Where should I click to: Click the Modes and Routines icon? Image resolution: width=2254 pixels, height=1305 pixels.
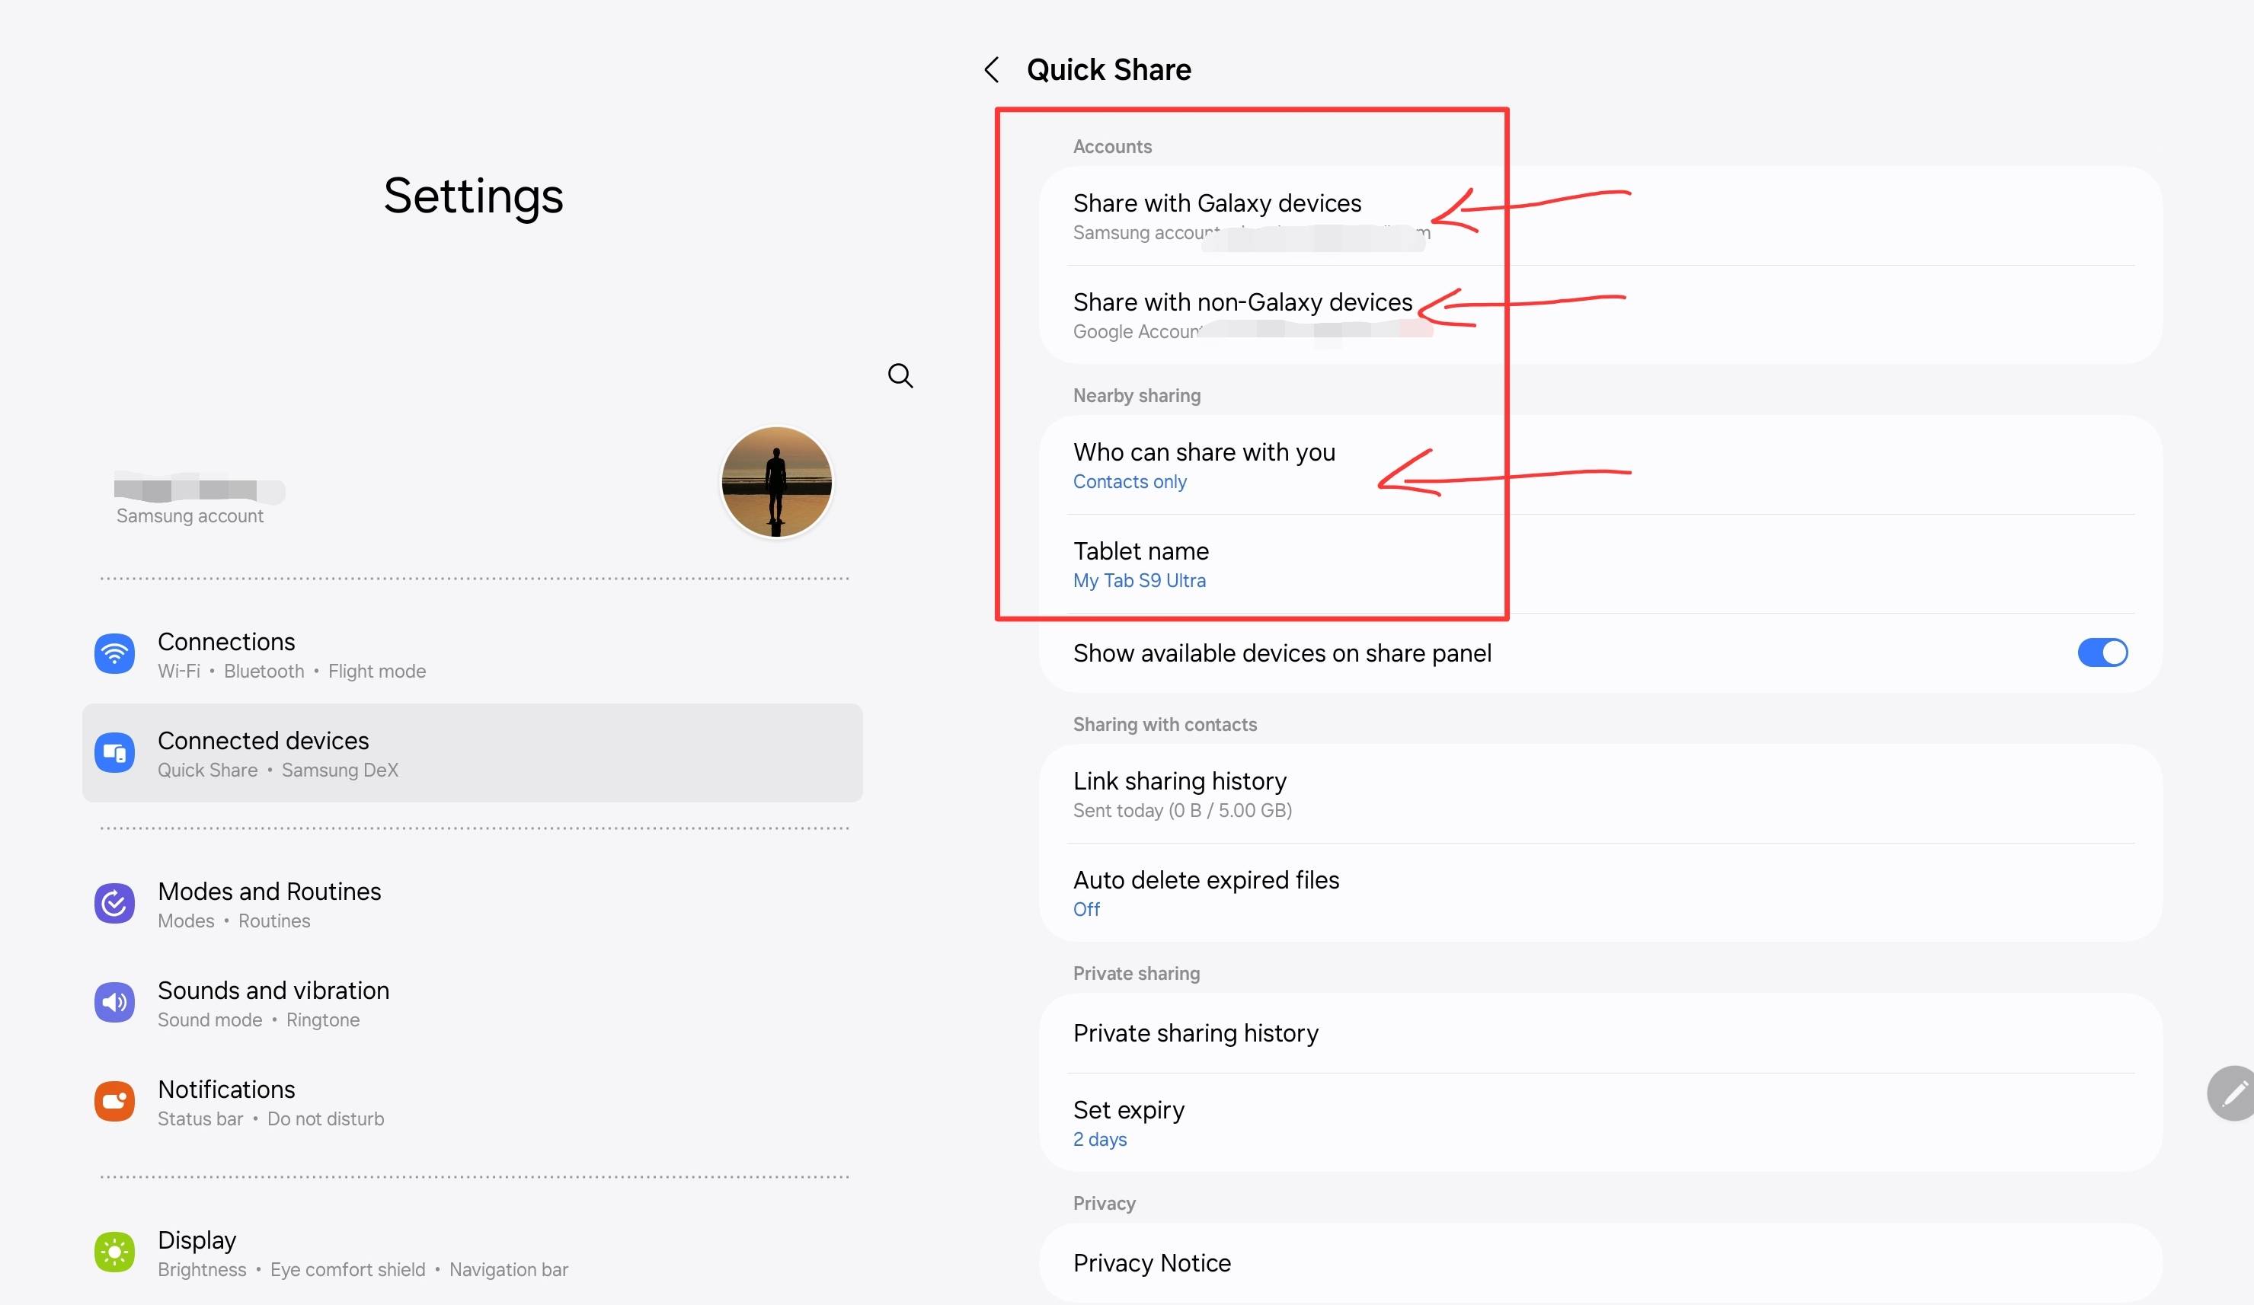pos(114,904)
